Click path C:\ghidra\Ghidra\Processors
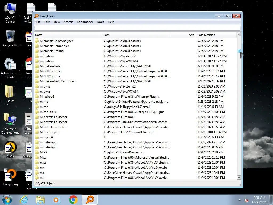This screenshot has width=273, height=205. (124, 152)
